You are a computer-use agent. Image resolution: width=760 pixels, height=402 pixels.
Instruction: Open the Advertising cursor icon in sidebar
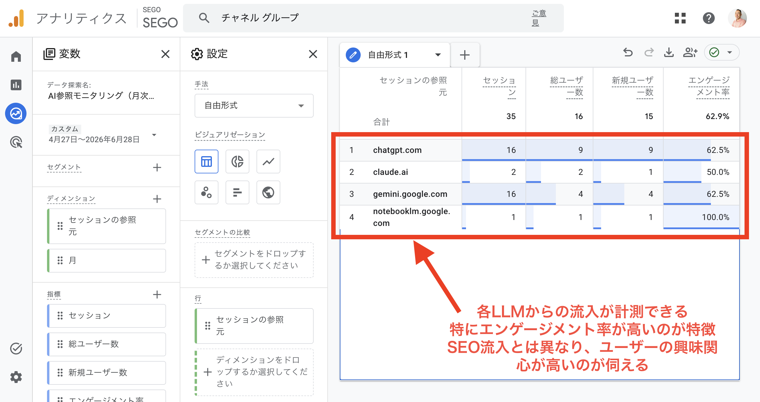[x=16, y=142]
